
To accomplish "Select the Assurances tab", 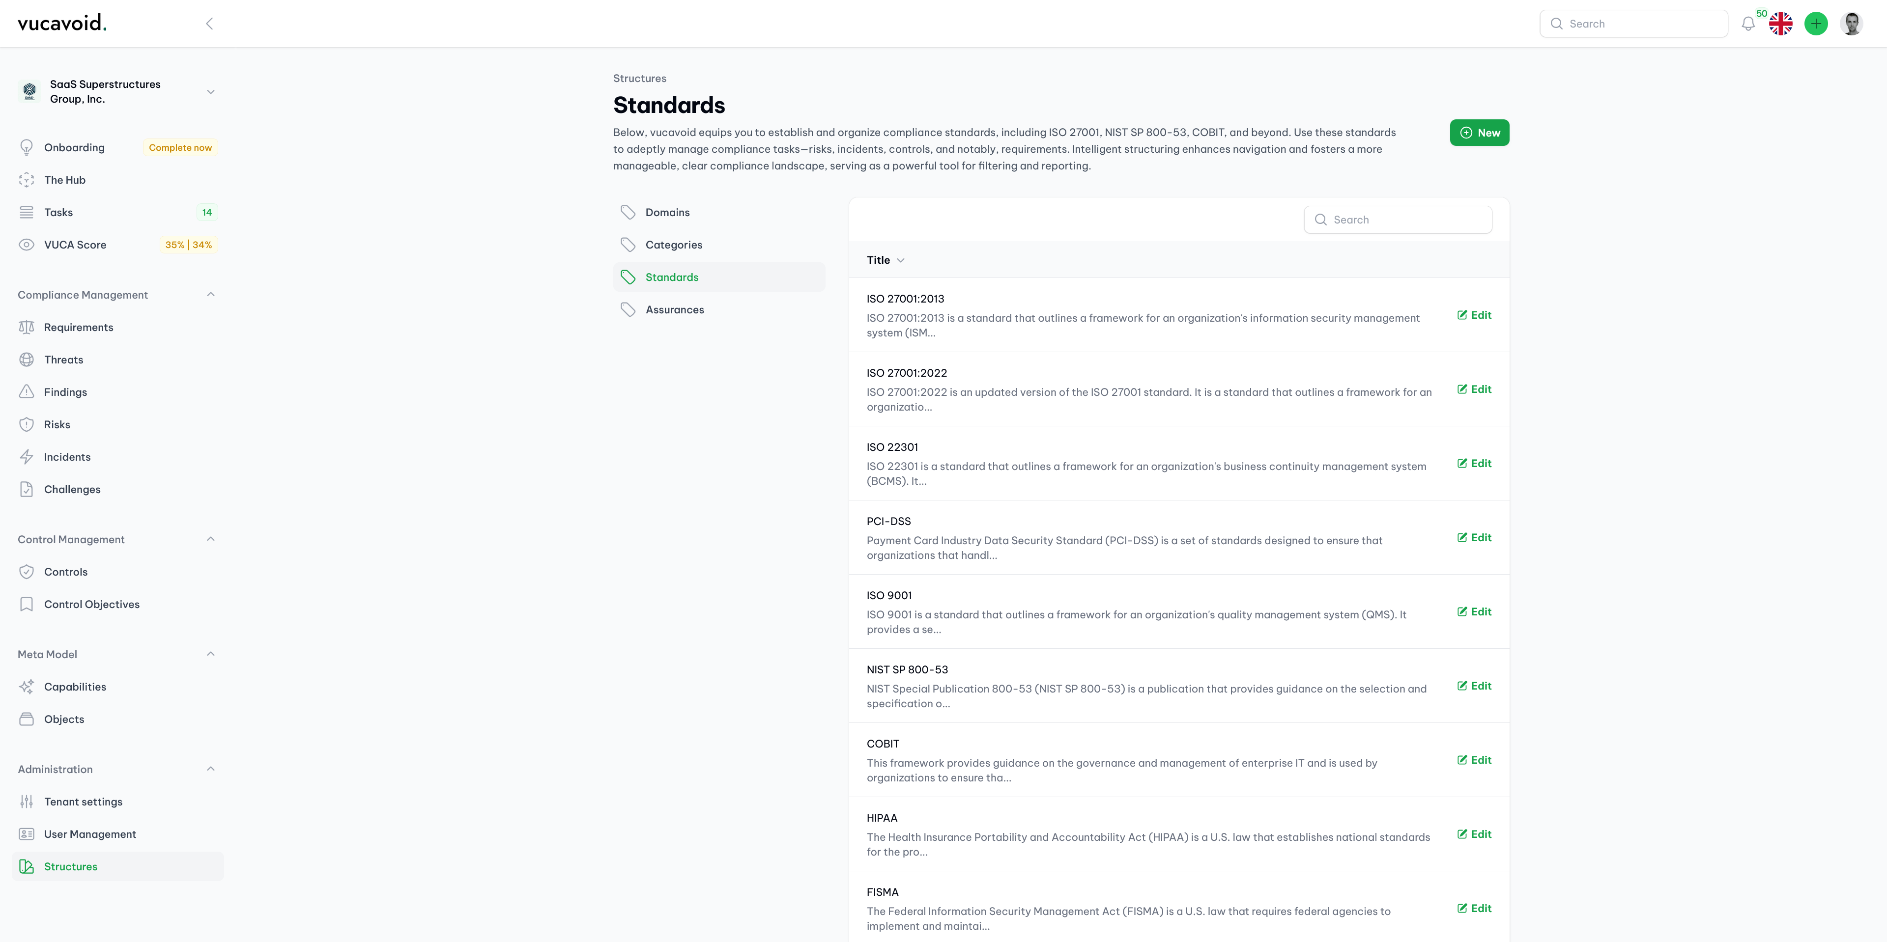I will [674, 310].
